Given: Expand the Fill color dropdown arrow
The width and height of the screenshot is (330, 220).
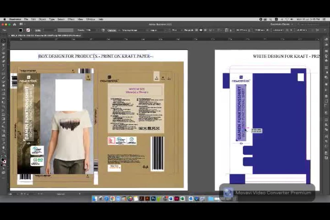Looking at the screenshot, I should [x=23, y=30].
